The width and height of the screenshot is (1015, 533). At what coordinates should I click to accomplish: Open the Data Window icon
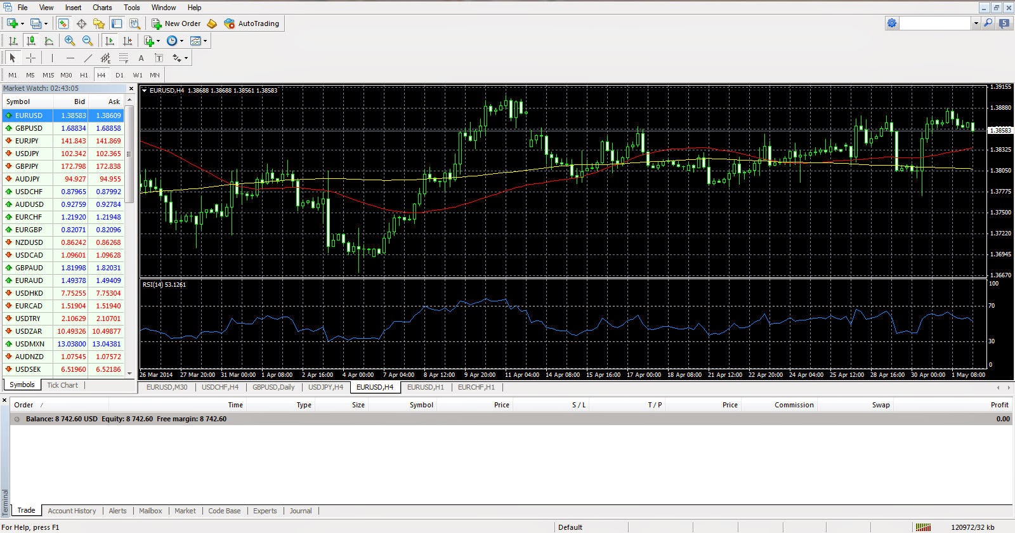pos(82,23)
